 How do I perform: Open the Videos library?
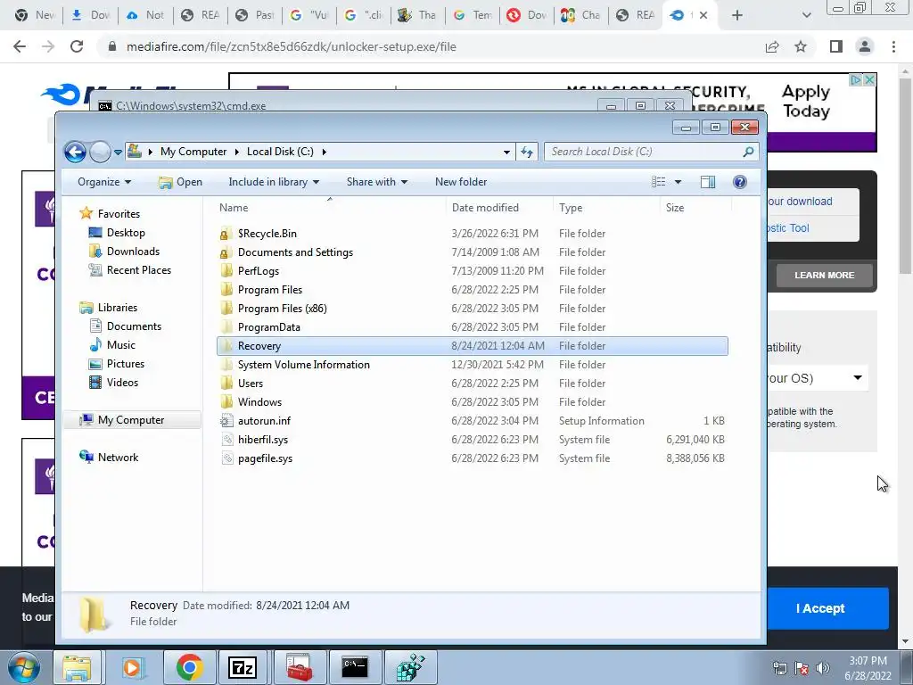[113, 382]
